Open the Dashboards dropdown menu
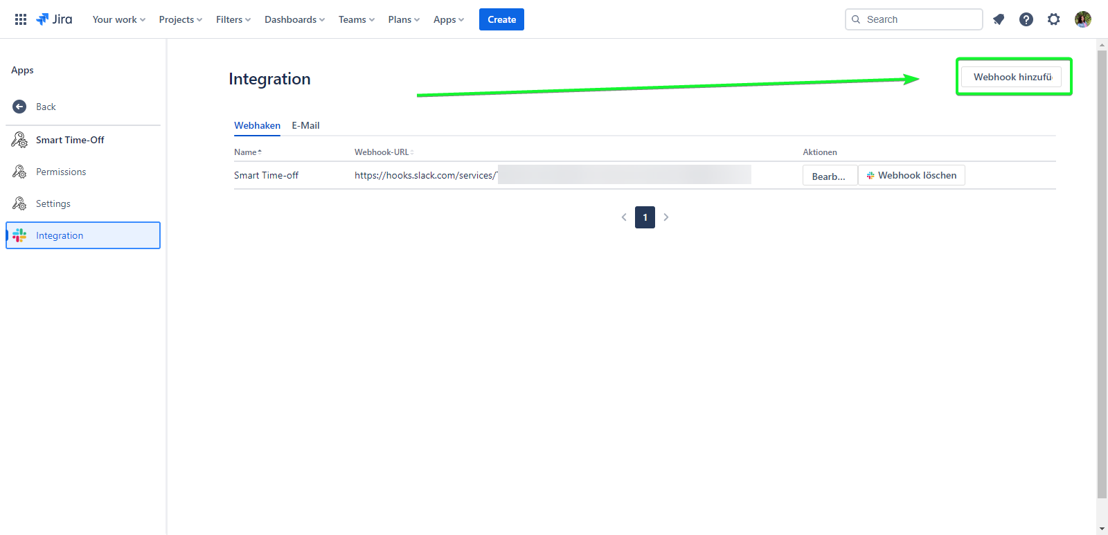The image size is (1108, 535). (x=294, y=19)
